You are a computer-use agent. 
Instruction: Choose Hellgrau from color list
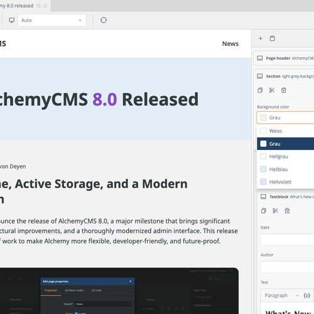pyautogui.click(x=285, y=156)
